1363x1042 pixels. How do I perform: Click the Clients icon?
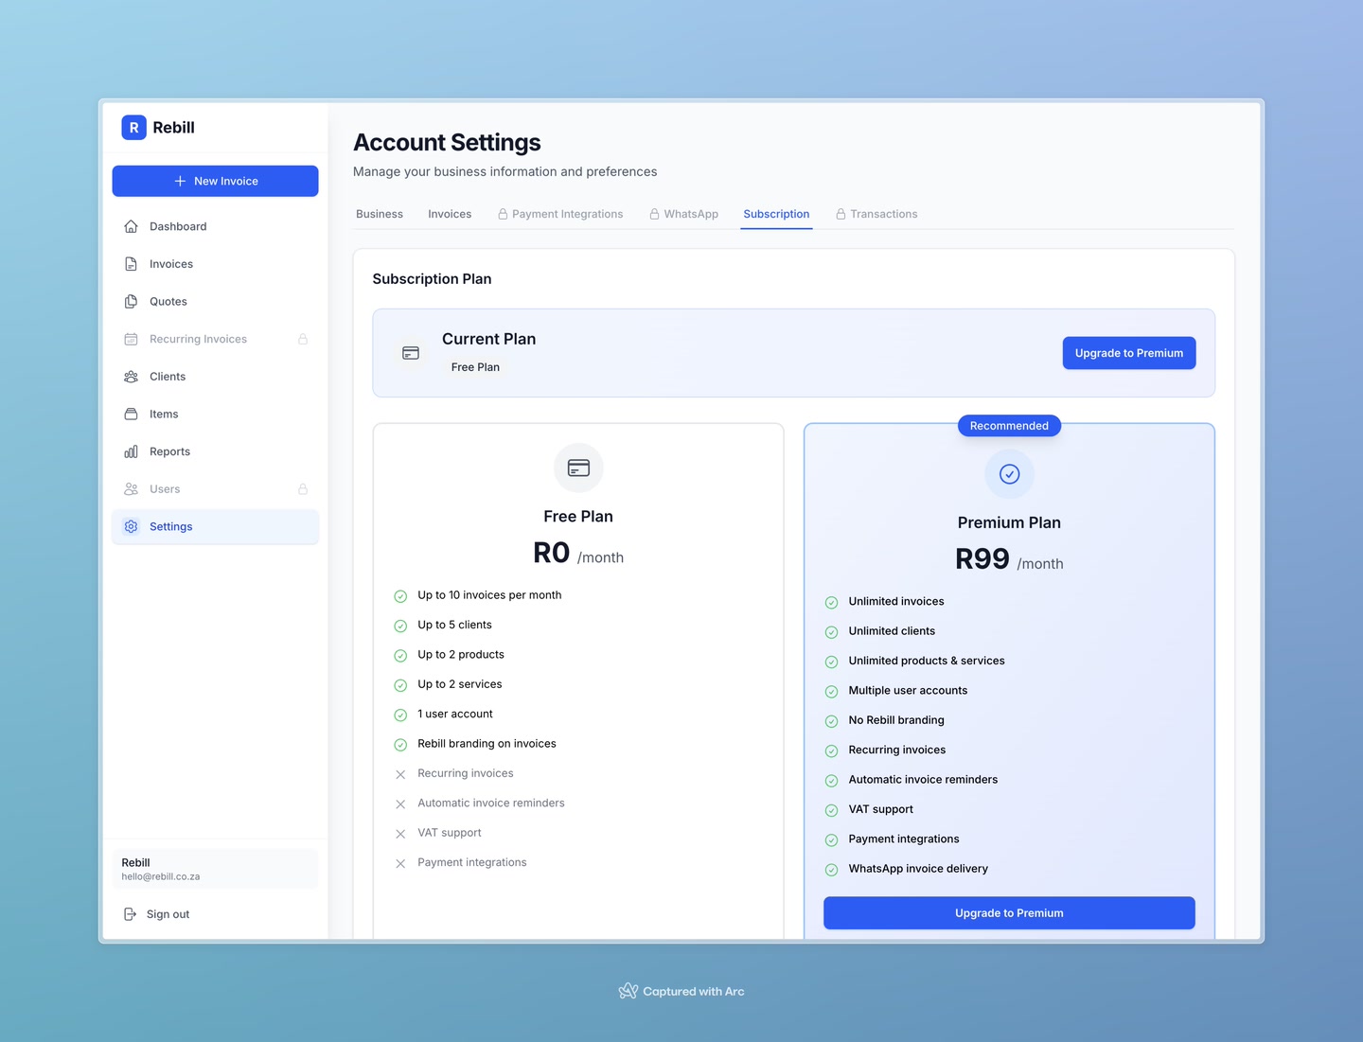coord(131,376)
